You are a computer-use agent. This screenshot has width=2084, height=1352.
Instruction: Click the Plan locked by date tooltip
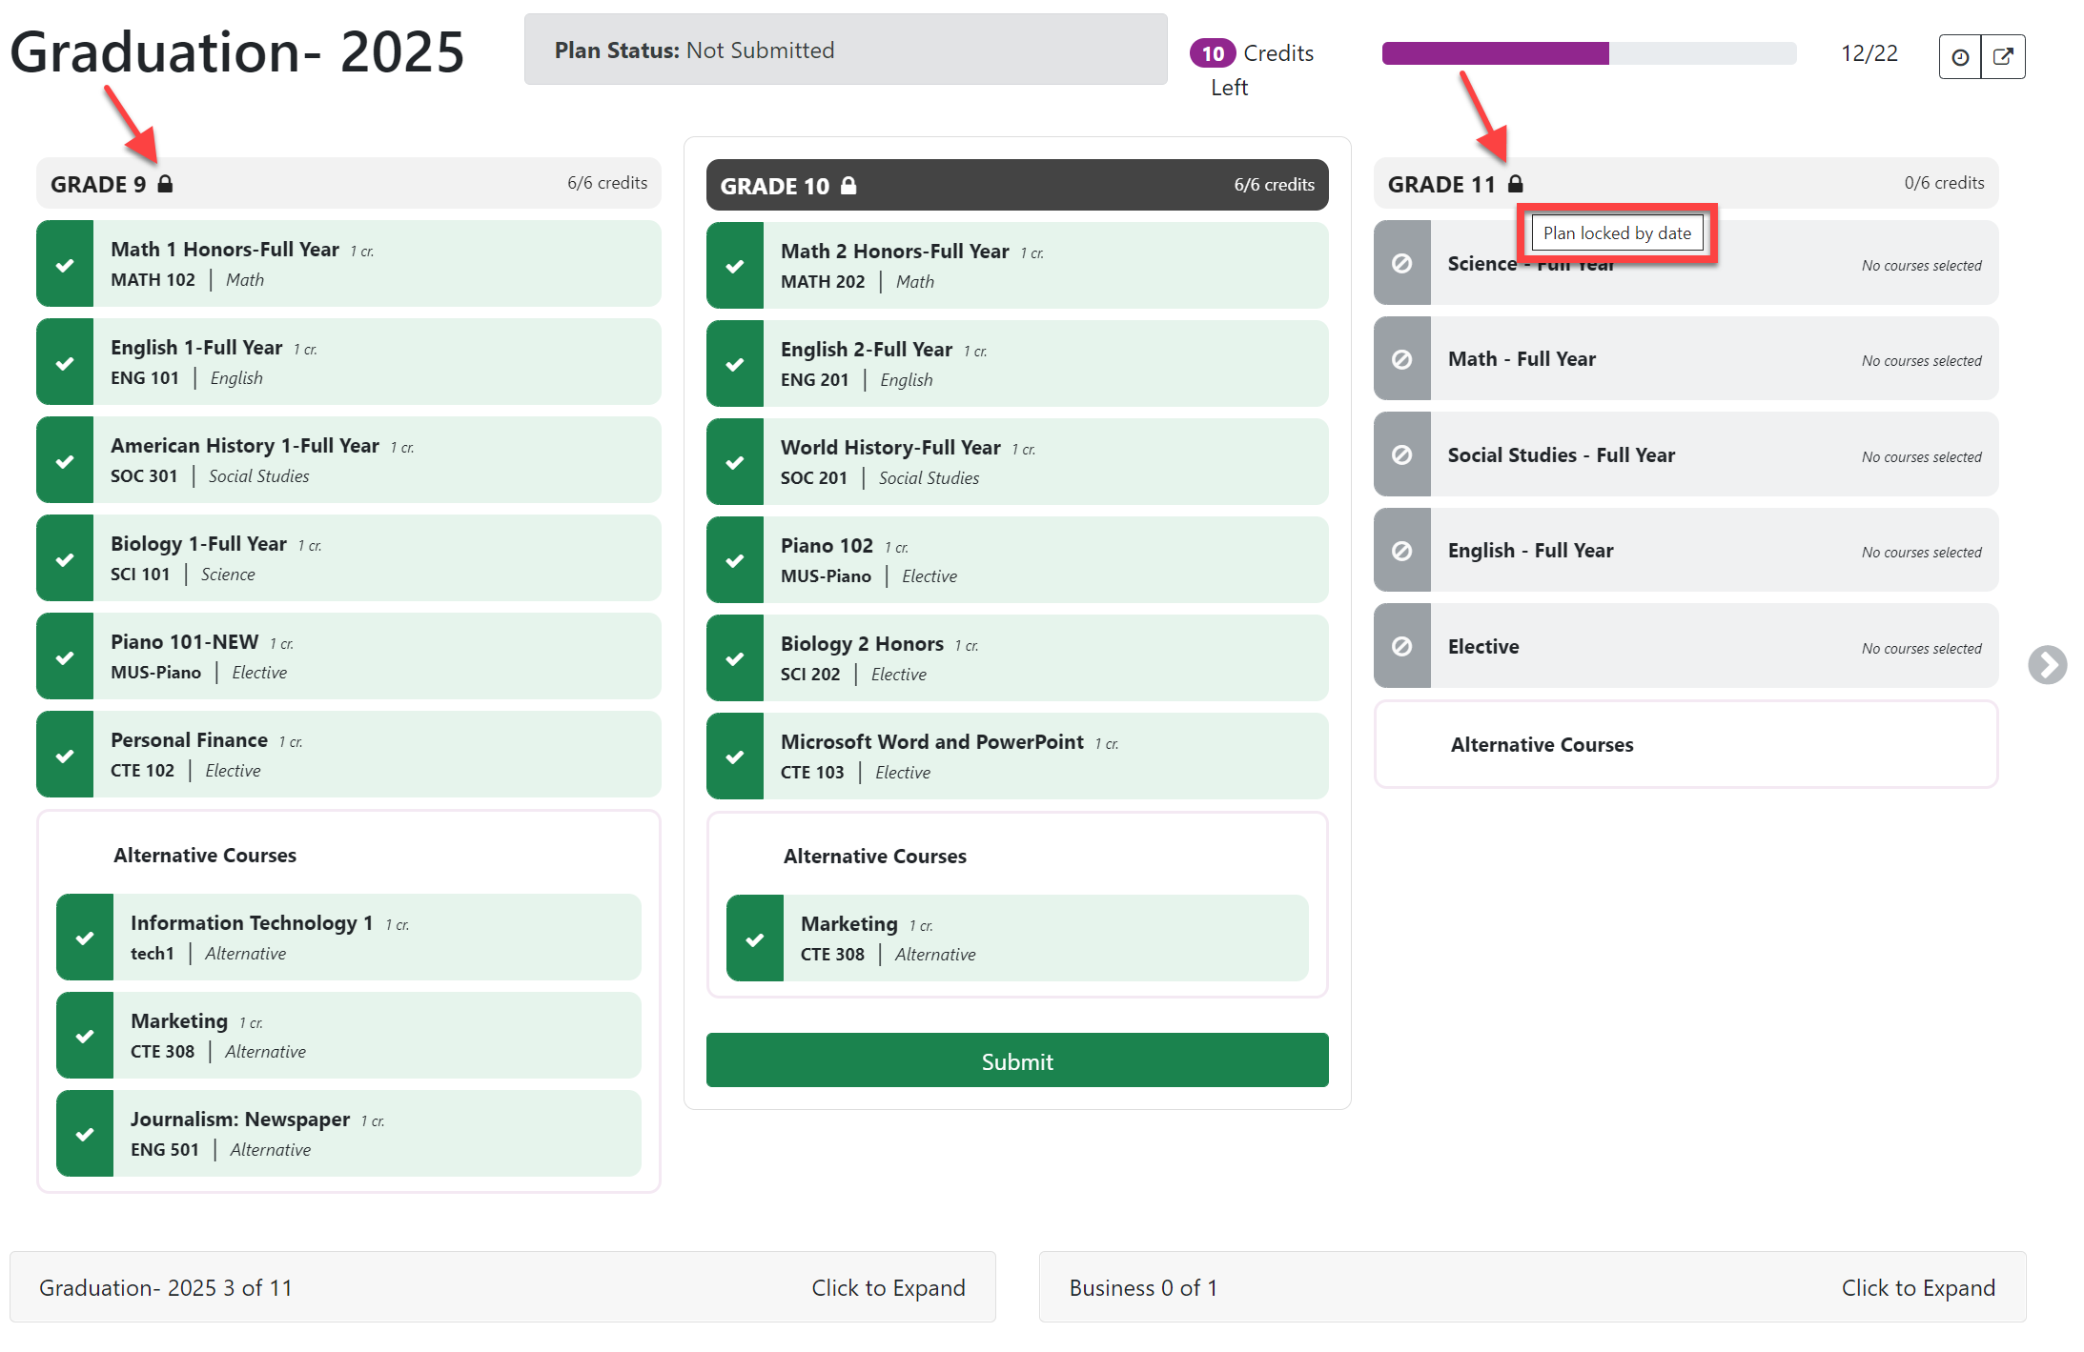click(x=1617, y=233)
